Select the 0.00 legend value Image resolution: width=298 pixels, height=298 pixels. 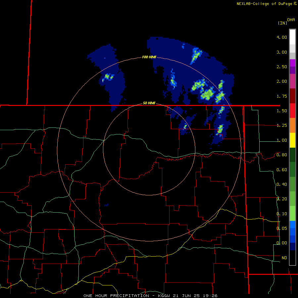(282, 243)
